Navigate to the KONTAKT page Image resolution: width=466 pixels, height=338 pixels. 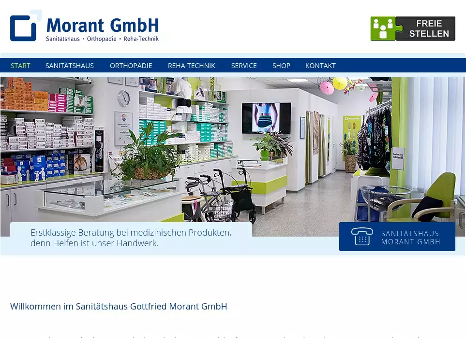[x=320, y=66]
